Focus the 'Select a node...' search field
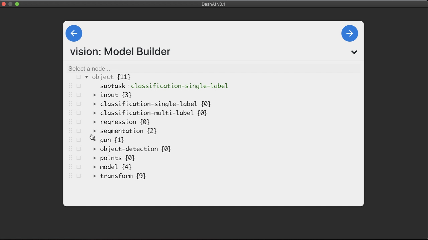The height and width of the screenshot is (240, 428). (213, 69)
